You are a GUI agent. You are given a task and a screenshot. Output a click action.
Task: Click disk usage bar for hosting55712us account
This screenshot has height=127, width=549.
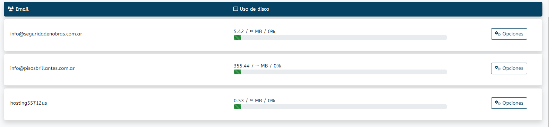coord(340,107)
